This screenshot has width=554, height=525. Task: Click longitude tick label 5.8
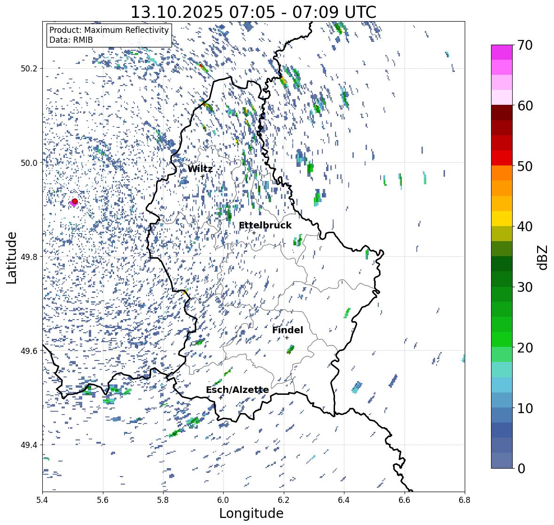163,500
